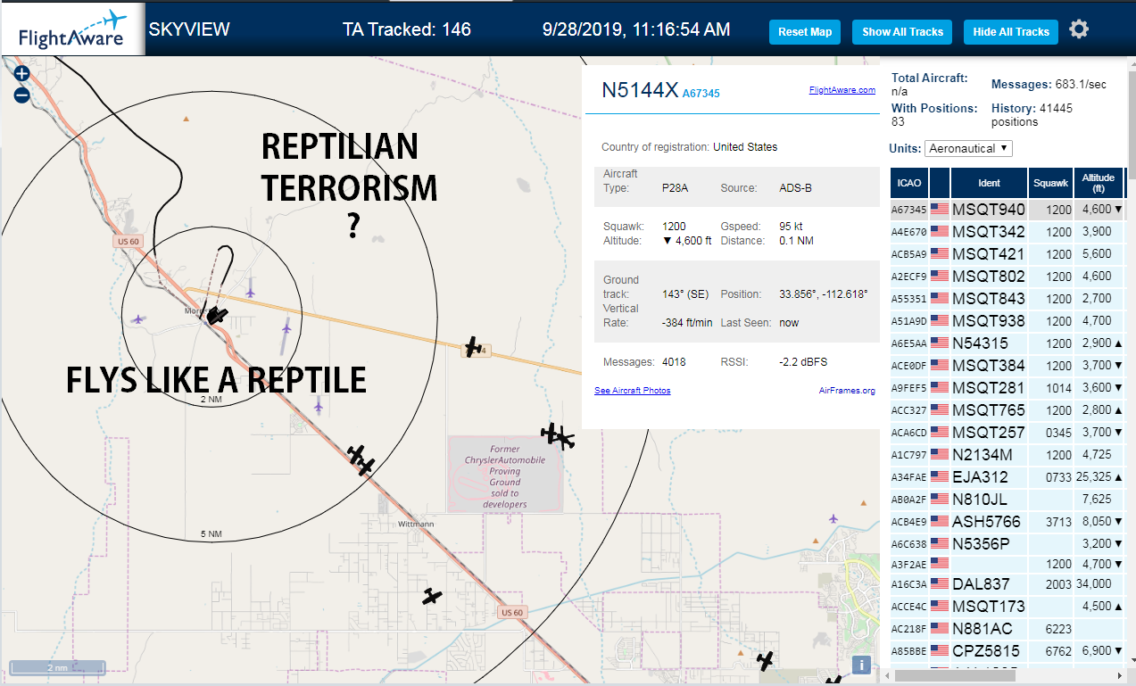1136x686 pixels.
Task: Click the SKYVIEW title in the header
Action: (x=189, y=29)
